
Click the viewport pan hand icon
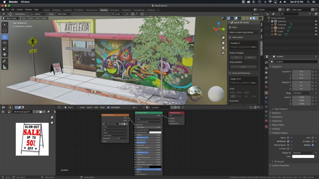(x=223, y=43)
